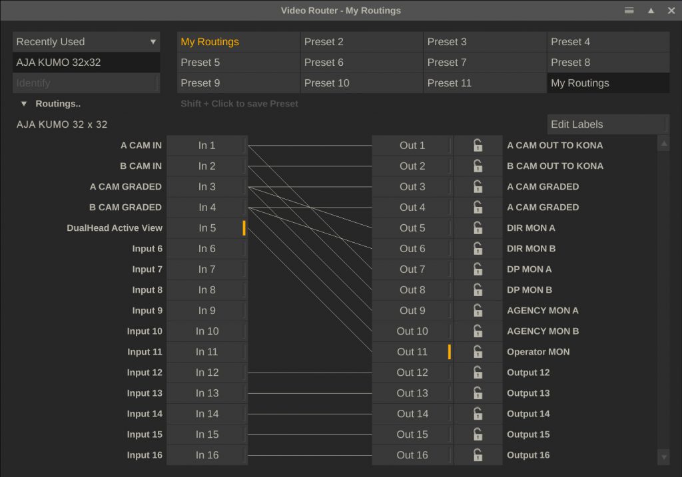Click the scrollbar down arrow at list bottom
The width and height of the screenshot is (682, 477).
pos(664,457)
